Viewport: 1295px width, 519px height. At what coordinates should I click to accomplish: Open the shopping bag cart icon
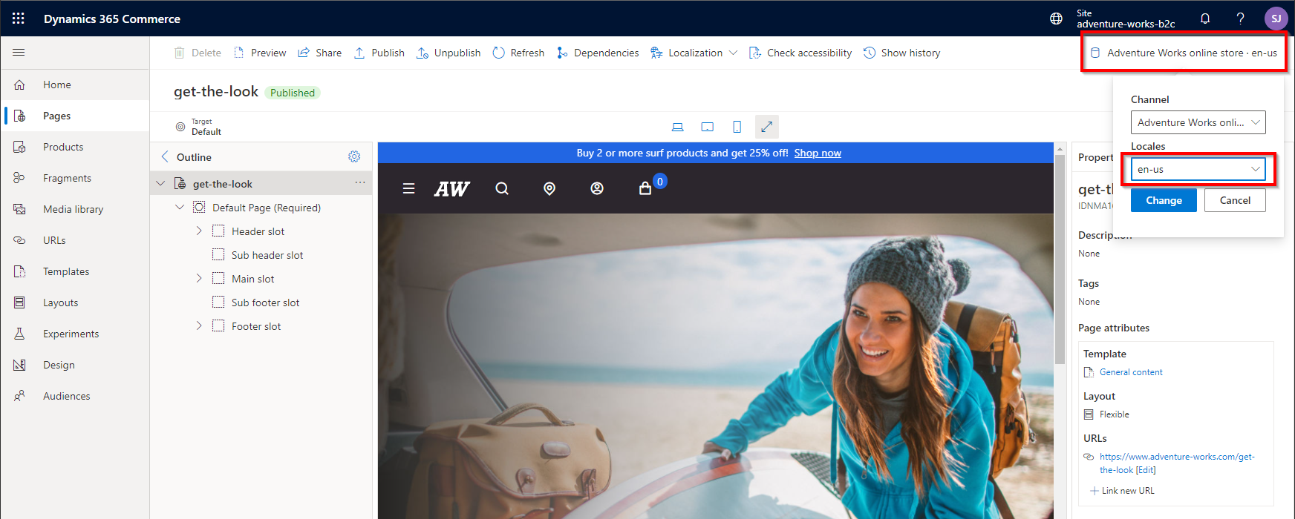click(645, 188)
